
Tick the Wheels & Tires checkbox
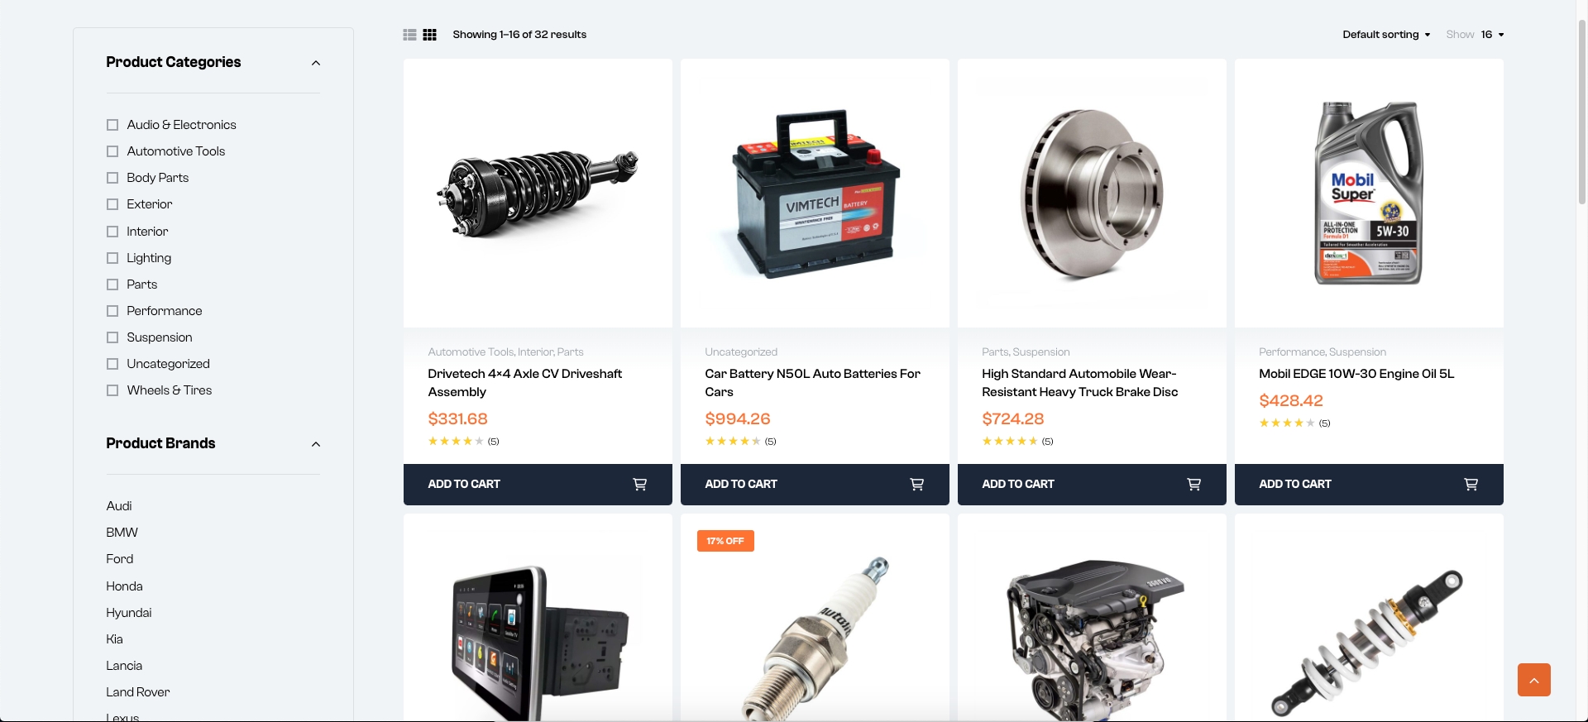112,390
